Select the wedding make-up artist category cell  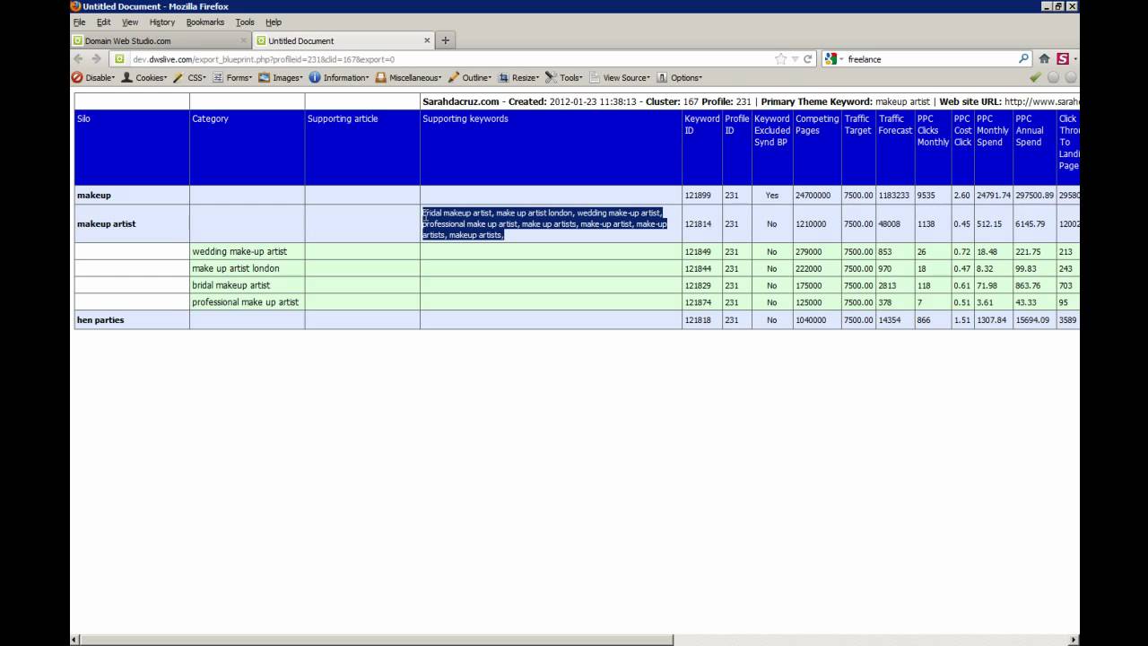point(247,251)
